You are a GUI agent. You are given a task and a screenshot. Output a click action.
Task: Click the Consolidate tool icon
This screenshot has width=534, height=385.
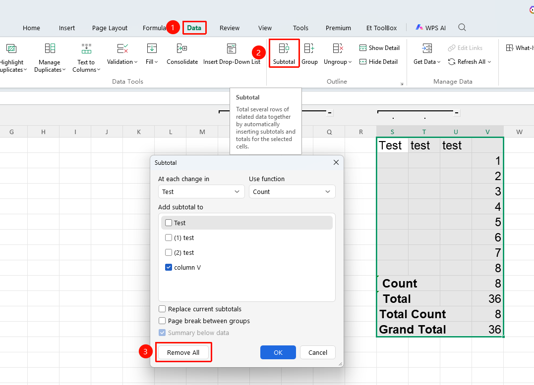[x=182, y=48]
